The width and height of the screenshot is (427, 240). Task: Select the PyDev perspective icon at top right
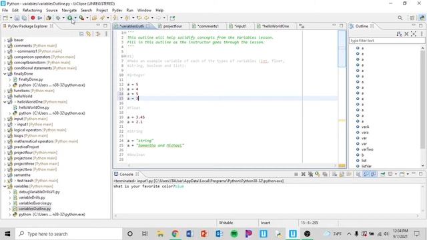pos(422,18)
